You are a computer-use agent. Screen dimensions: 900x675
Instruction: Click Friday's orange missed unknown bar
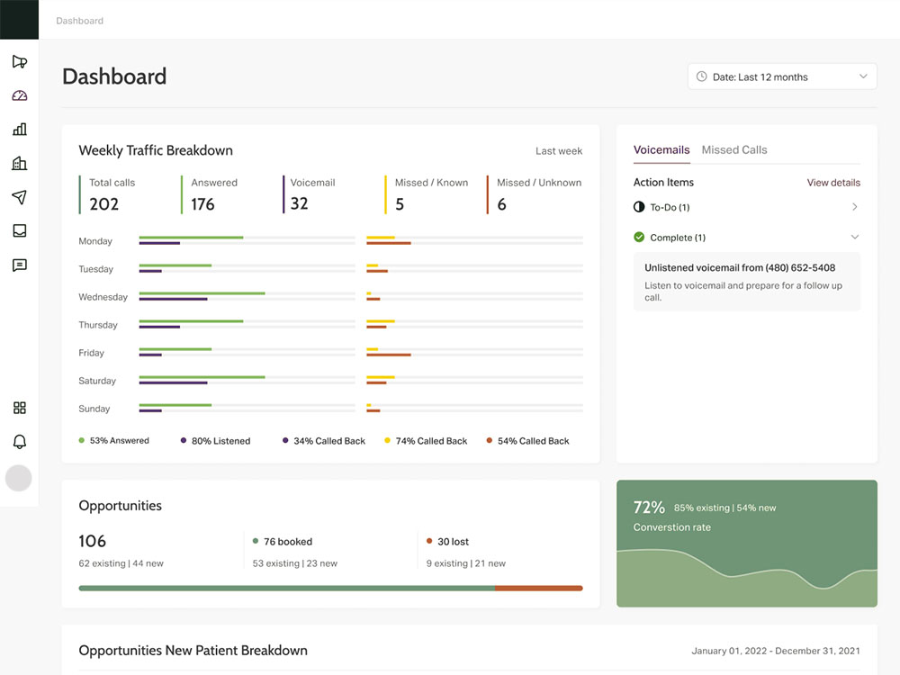pyautogui.click(x=389, y=355)
